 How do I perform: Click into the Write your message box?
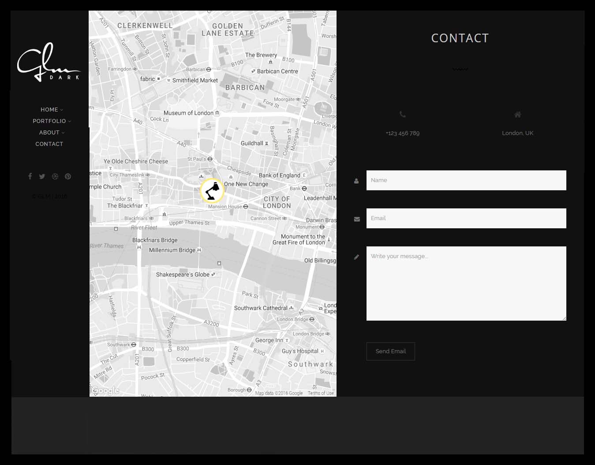(x=466, y=283)
